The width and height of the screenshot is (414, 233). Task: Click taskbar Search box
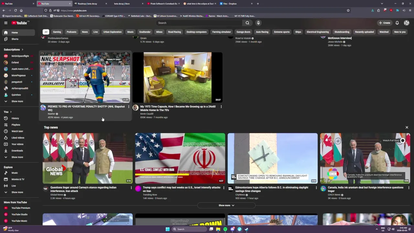(189, 229)
